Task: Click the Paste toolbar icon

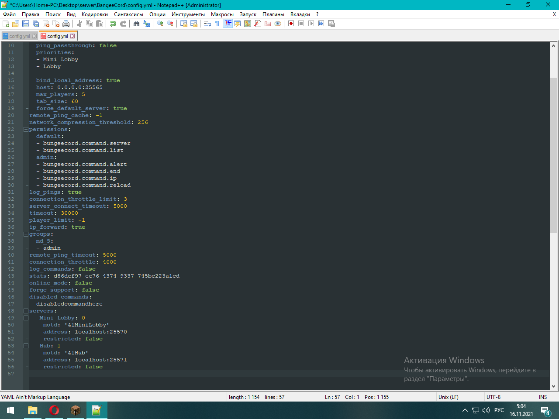Action: pyautogui.click(x=99, y=24)
